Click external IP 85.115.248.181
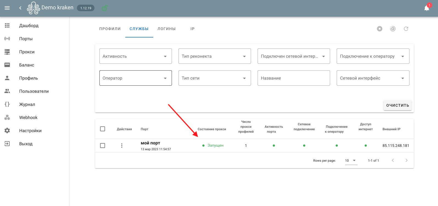This screenshot has height=206, width=438. (396, 146)
